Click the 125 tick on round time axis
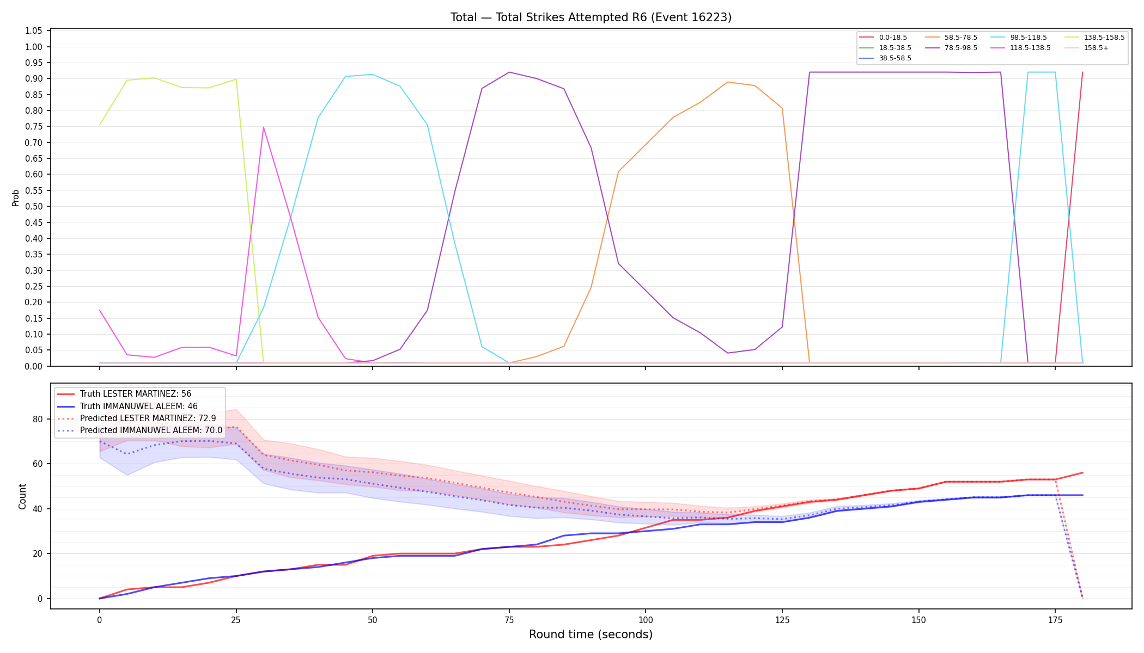Viewport: 1144px width, 653px height. click(782, 619)
